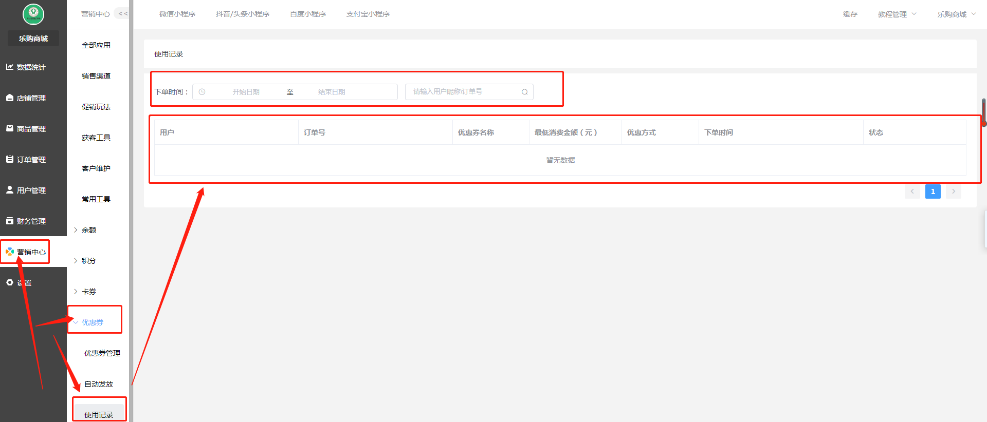Click the 商品管理 bag icon
Screen dimensions: 987x422
[10, 128]
